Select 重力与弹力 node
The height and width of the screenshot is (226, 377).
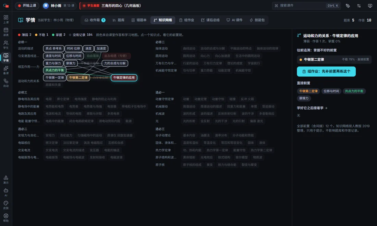pyautogui.click(x=53, y=63)
